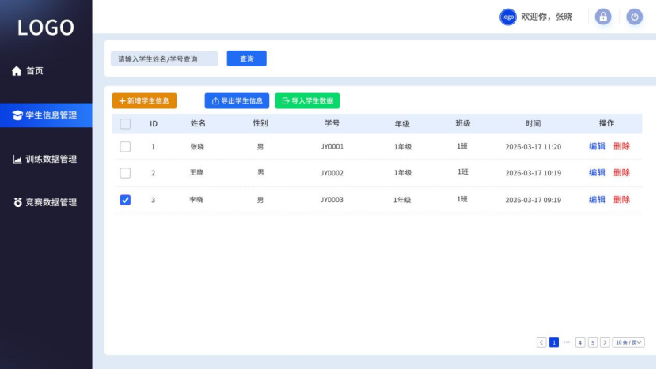Click the name 王晓 in table
657x369 pixels.
pos(196,172)
